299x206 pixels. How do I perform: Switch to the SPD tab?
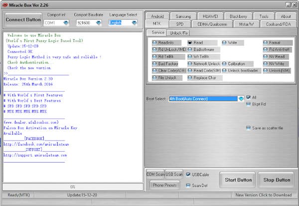tap(180, 24)
